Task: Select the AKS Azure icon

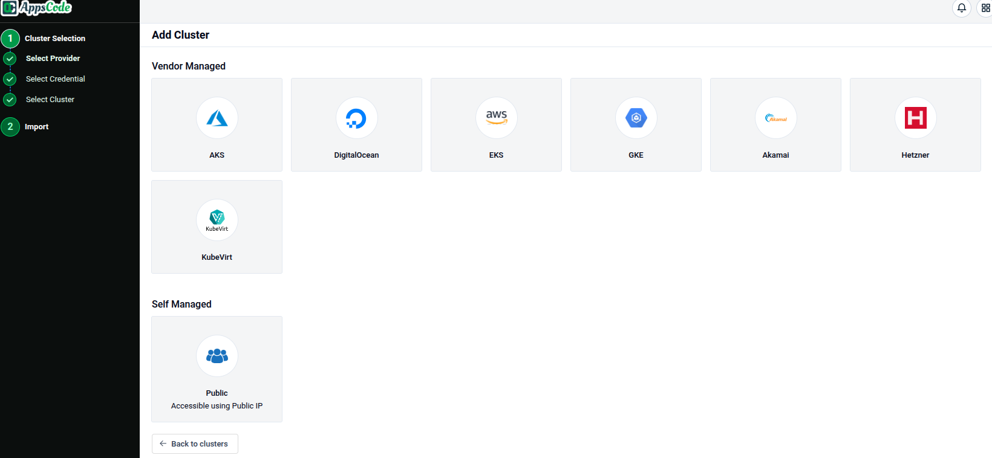Action: 217,118
